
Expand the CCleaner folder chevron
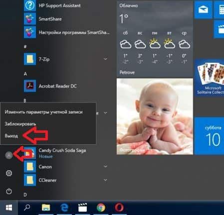tap(105, 180)
